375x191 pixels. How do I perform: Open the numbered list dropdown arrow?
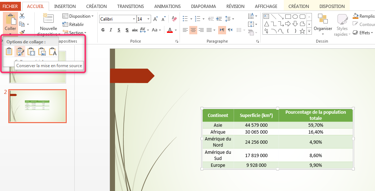click(x=203, y=19)
